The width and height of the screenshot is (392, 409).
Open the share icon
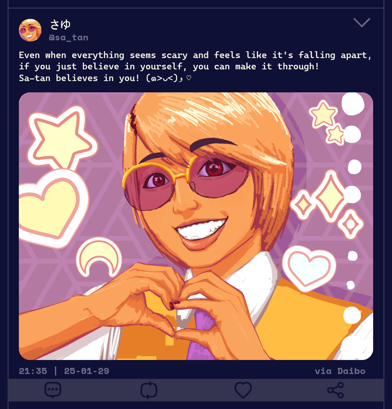coord(336,390)
